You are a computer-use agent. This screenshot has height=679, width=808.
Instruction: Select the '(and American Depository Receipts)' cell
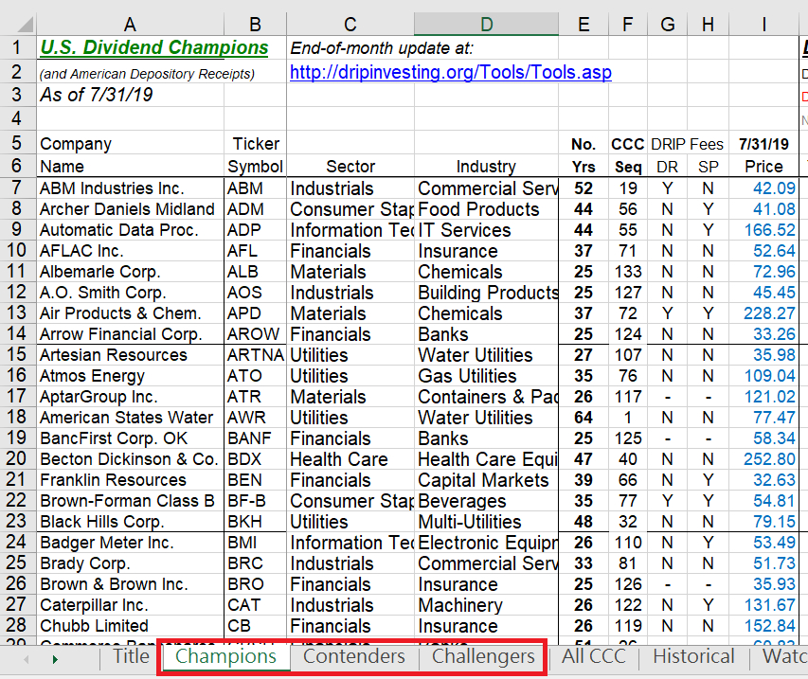click(x=131, y=74)
